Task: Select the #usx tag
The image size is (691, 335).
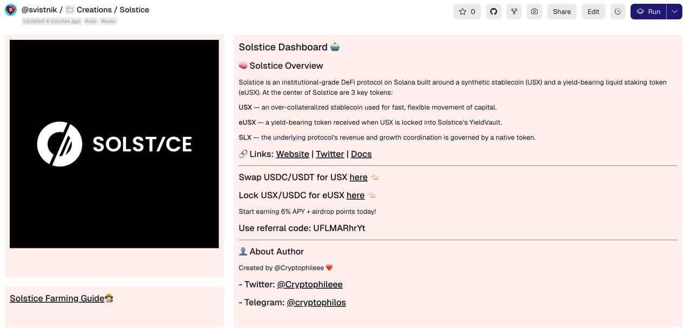Action: point(91,21)
